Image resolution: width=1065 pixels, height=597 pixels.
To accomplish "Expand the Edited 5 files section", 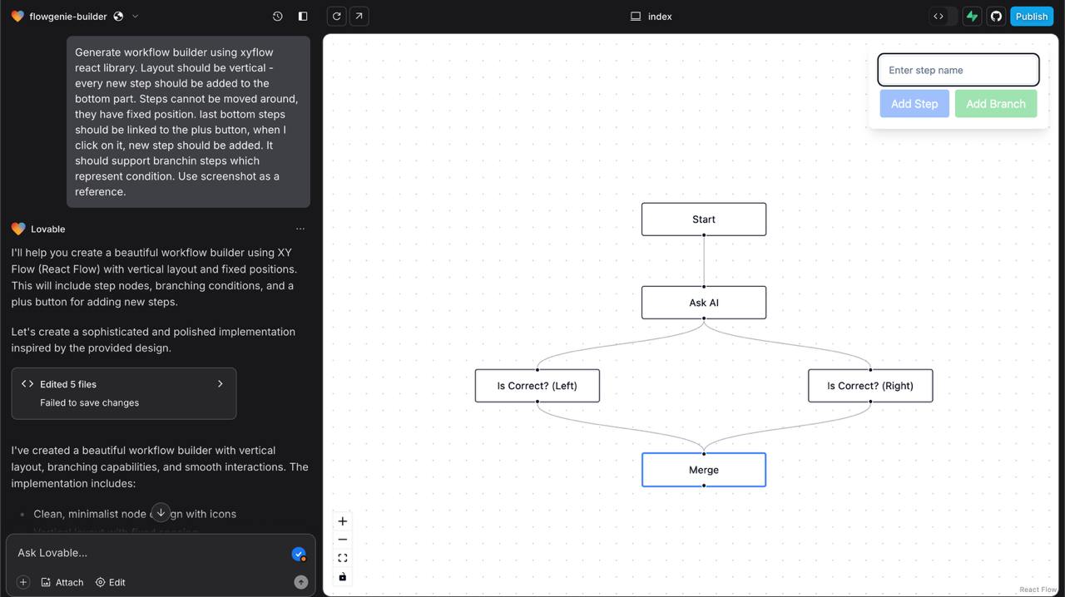I will click(124, 392).
